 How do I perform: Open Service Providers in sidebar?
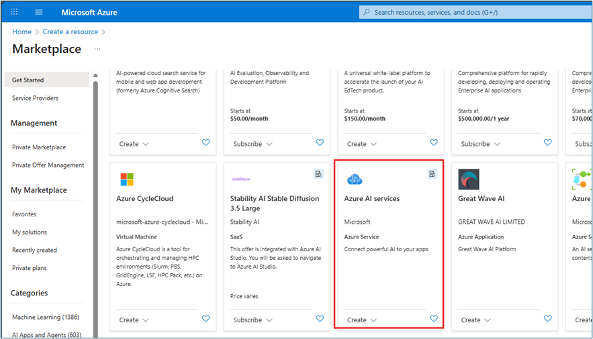[x=35, y=98]
